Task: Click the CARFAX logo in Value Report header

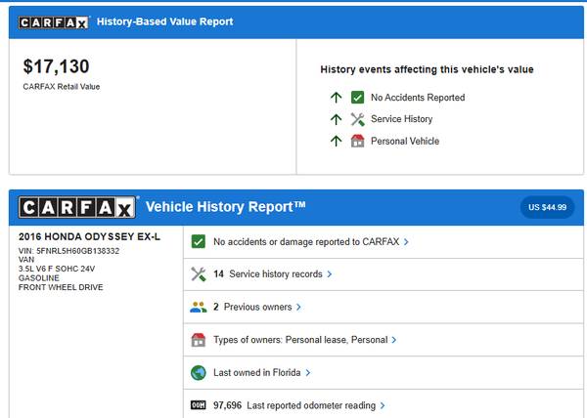Action: tap(55, 21)
